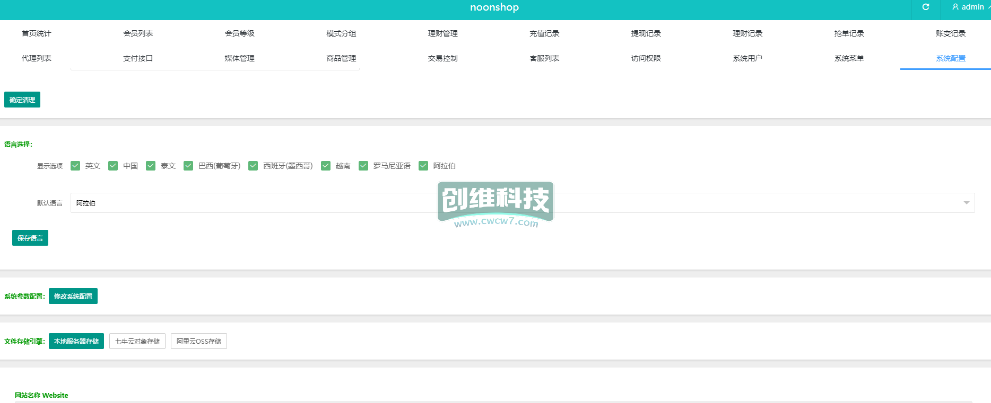Image resolution: width=991 pixels, height=403 pixels.
Task: Go to 系统用户 tab
Action: click(747, 58)
